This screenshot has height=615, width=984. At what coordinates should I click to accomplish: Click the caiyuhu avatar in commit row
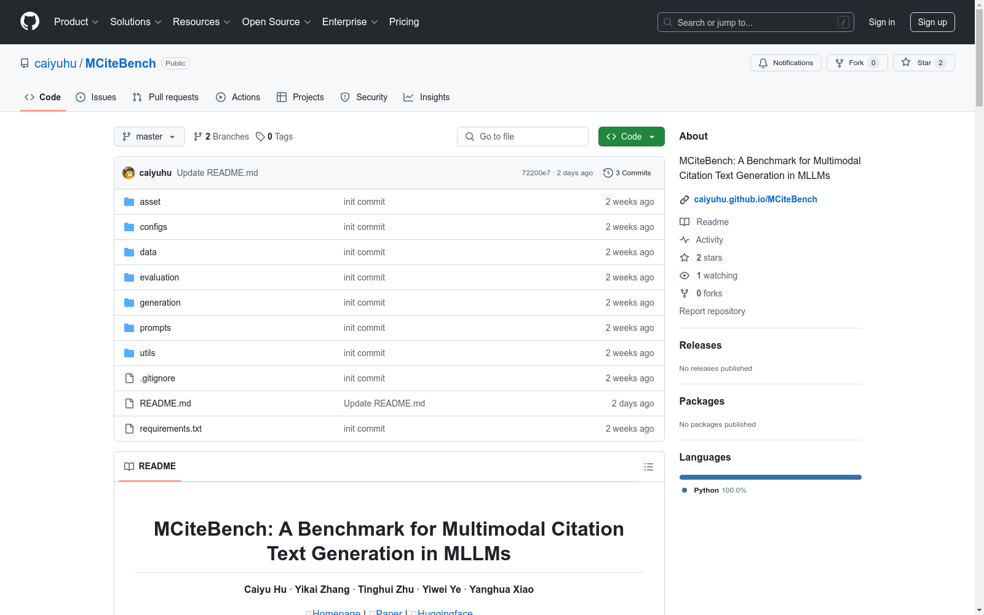(129, 173)
